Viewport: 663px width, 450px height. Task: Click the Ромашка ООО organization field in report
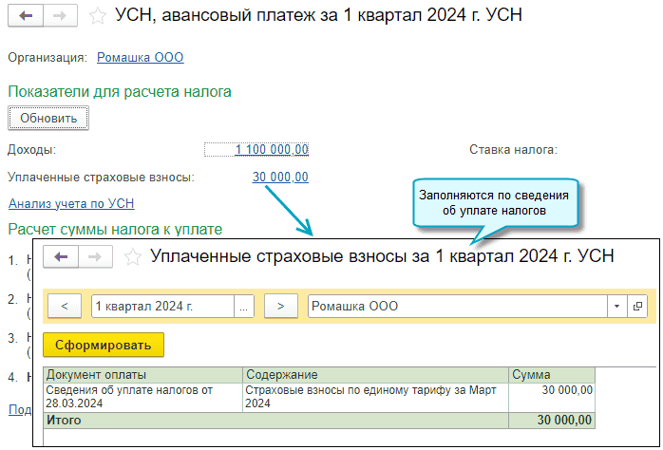[x=458, y=306]
